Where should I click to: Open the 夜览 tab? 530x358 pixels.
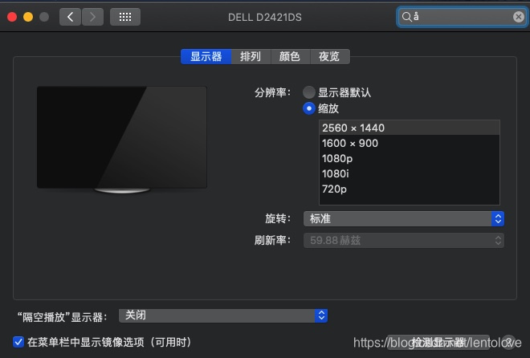click(x=329, y=56)
